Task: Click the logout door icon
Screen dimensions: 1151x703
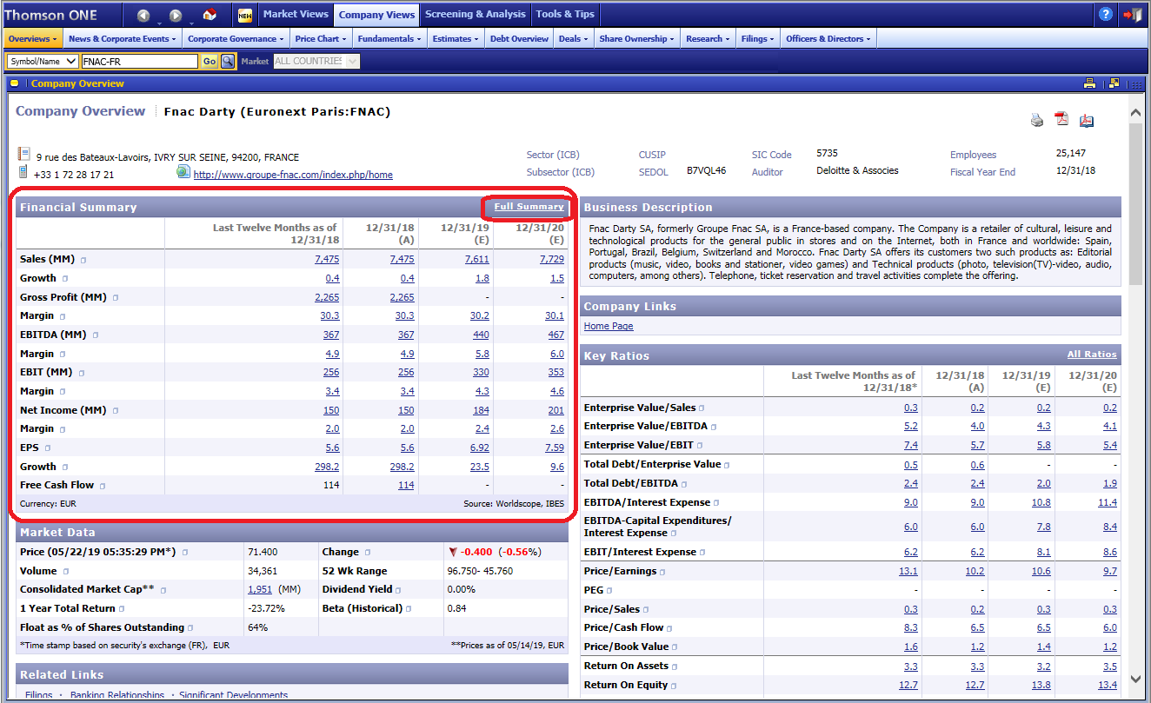Action: [x=1132, y=15]
